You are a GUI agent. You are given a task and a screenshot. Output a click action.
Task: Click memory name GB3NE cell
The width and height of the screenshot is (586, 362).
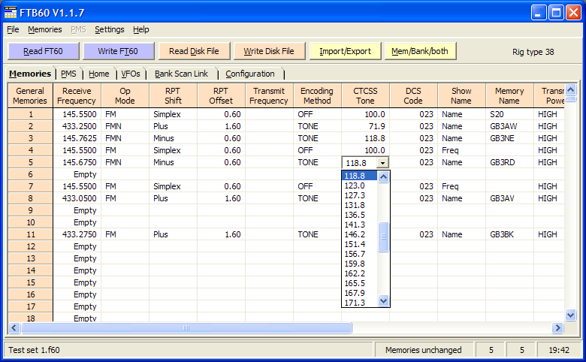tap(509, 138)
